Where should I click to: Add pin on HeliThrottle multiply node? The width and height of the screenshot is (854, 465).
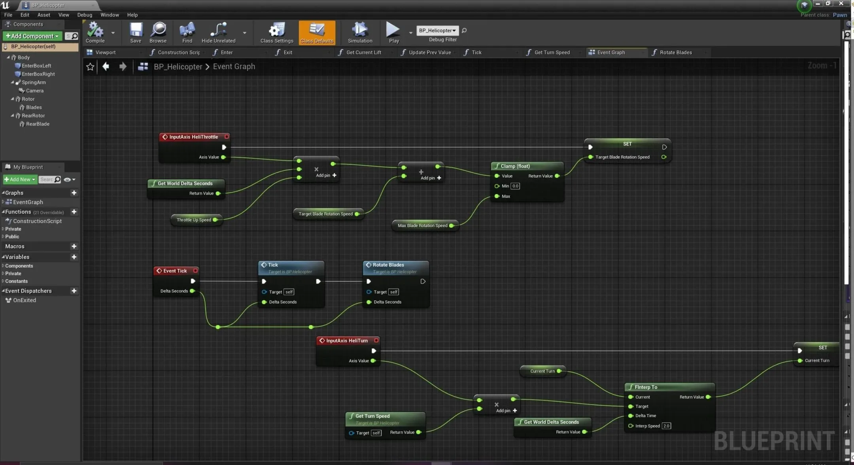(326, 175)
